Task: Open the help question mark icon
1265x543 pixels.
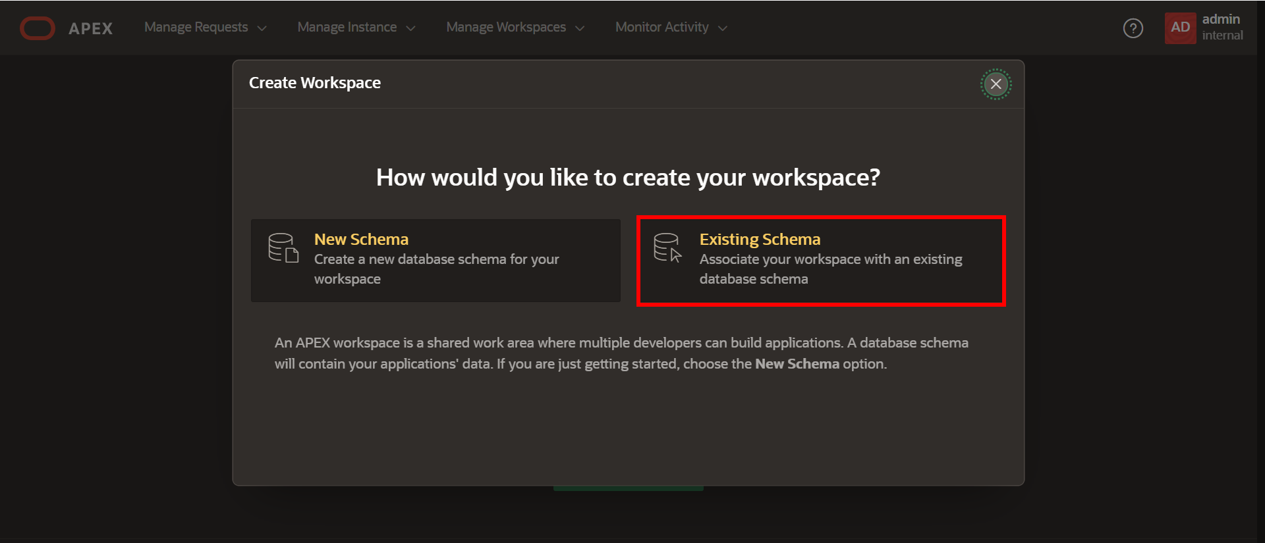Action: click(x=1133, y=28)
